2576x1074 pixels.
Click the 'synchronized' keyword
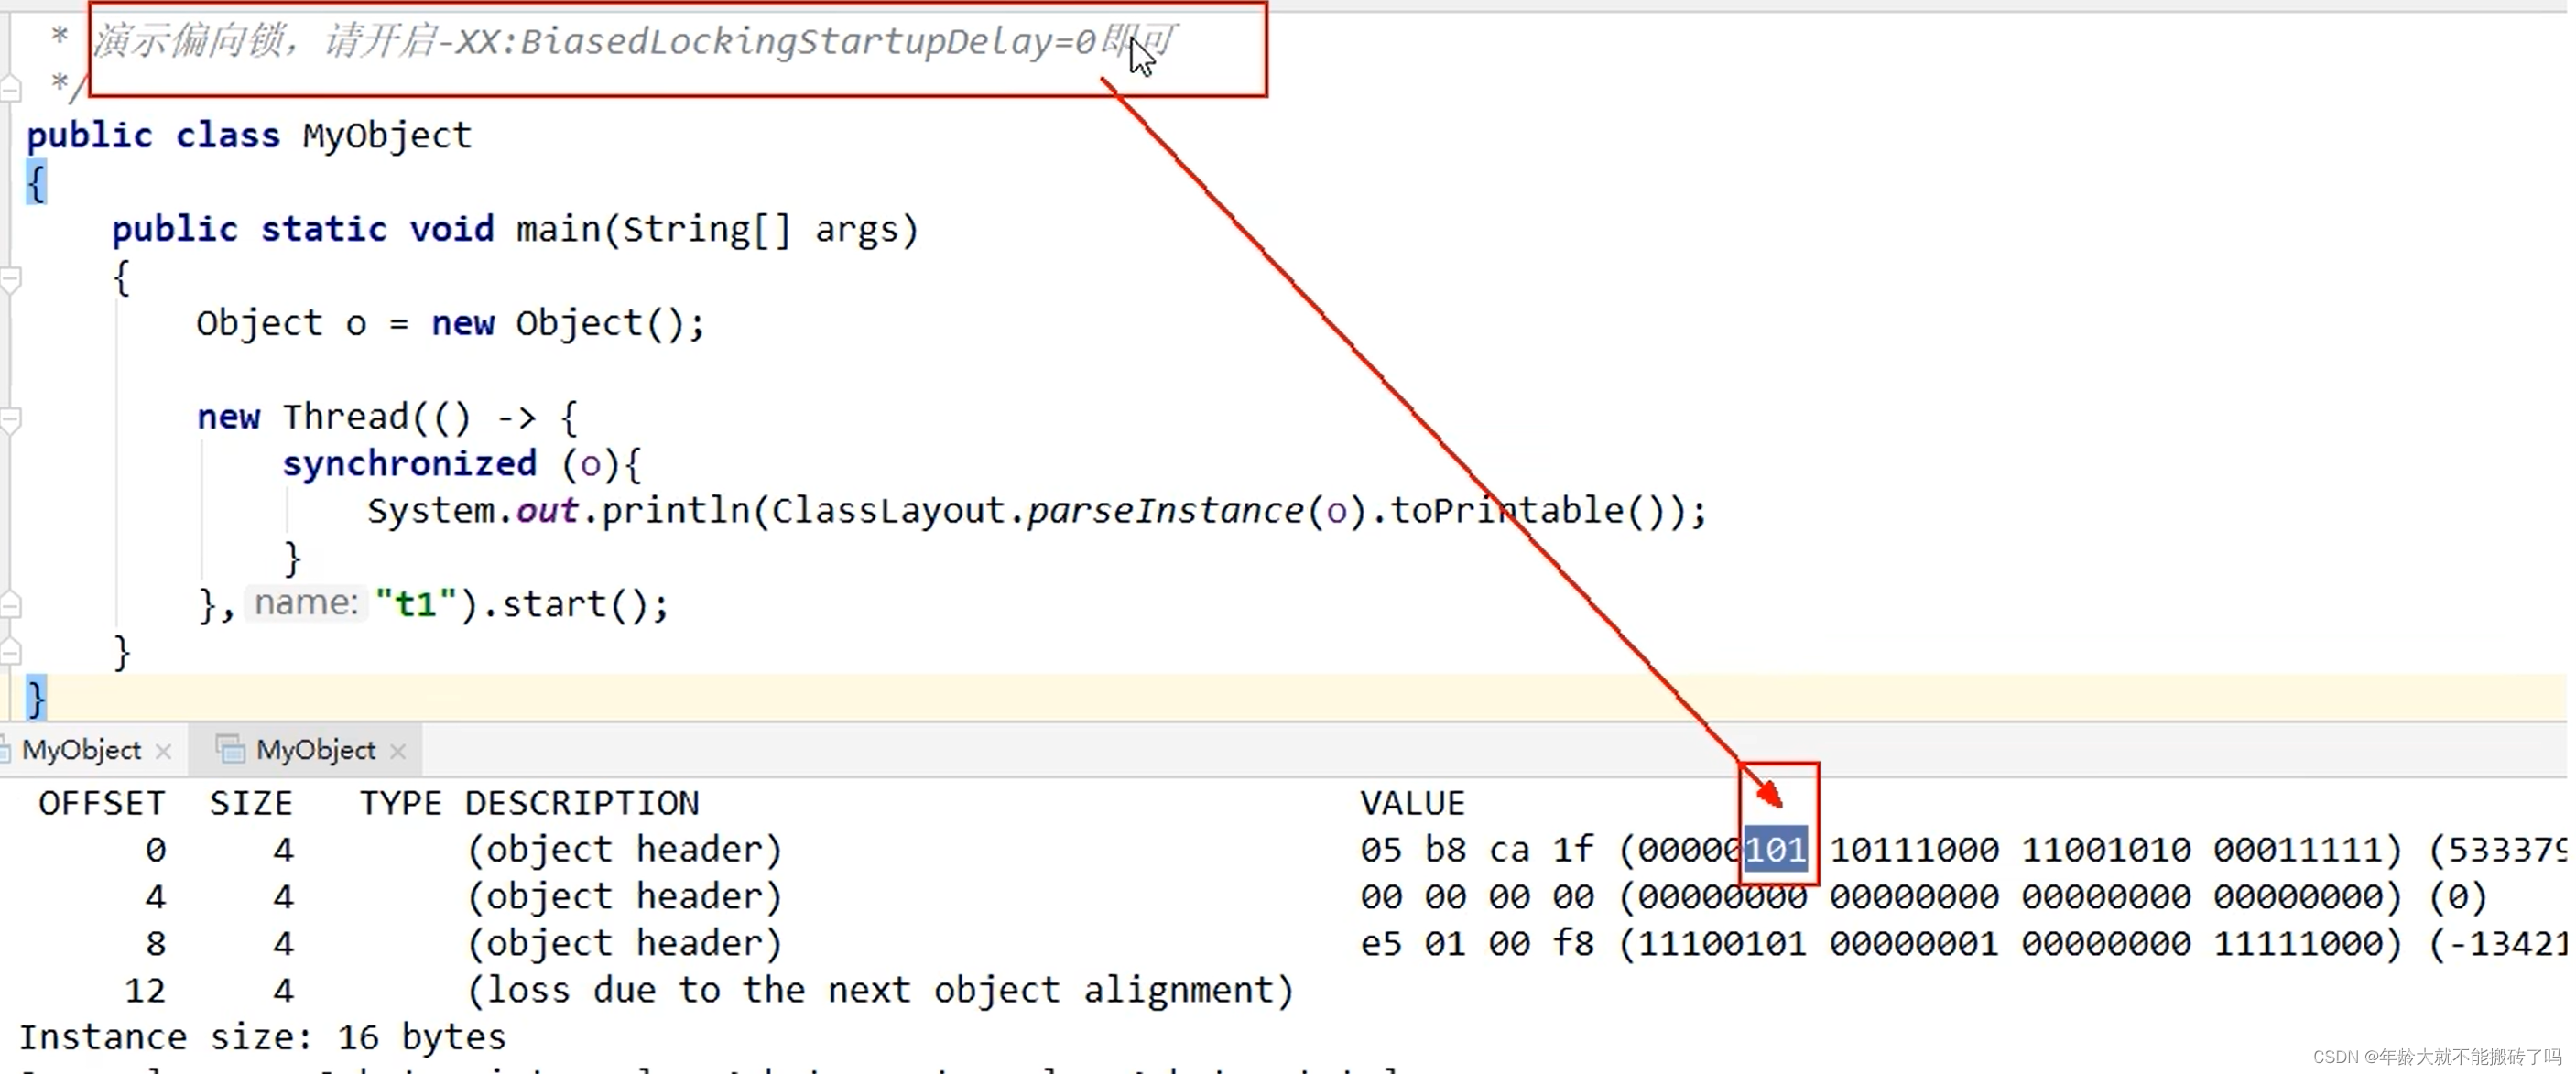(x=410, y=464)
